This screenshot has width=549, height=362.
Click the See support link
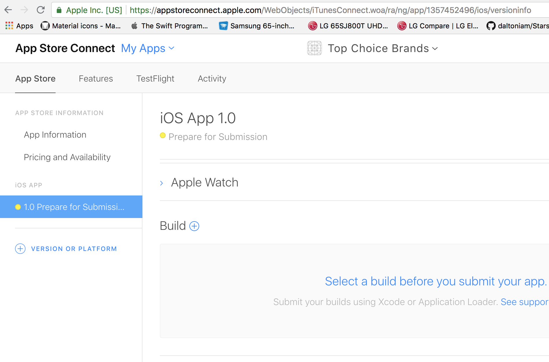[x=525, y=302]
